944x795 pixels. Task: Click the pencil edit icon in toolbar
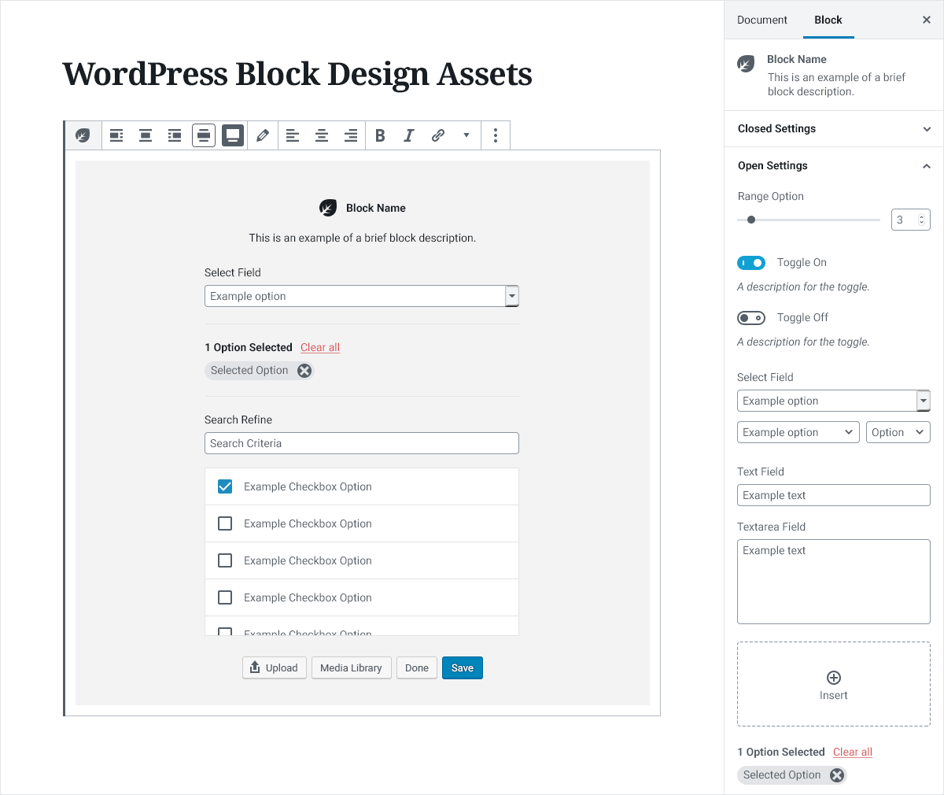click(x=263, y=135)
